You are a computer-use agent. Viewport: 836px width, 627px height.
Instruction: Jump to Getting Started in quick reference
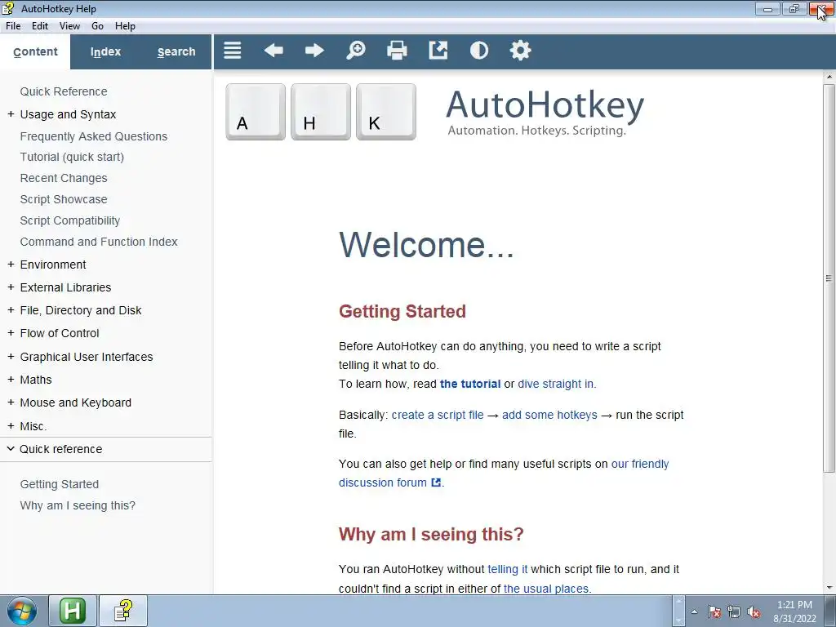[59, 484]
